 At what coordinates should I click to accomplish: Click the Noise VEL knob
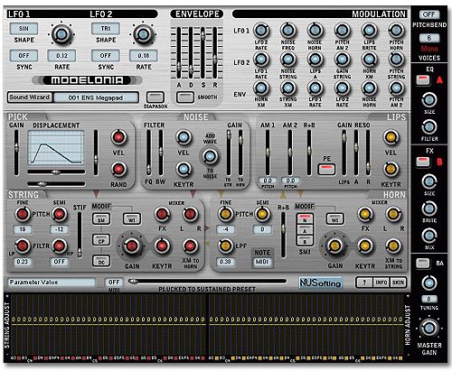tap(184, 137)
